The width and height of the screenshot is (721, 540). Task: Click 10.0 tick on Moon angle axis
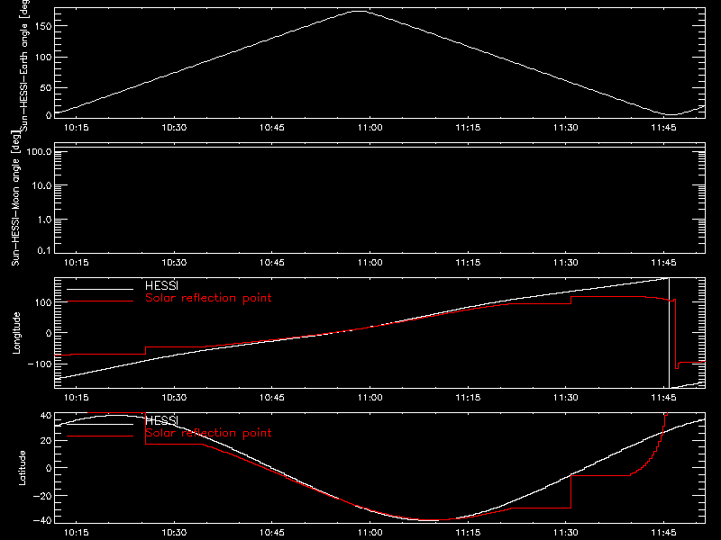pos(41,185)
